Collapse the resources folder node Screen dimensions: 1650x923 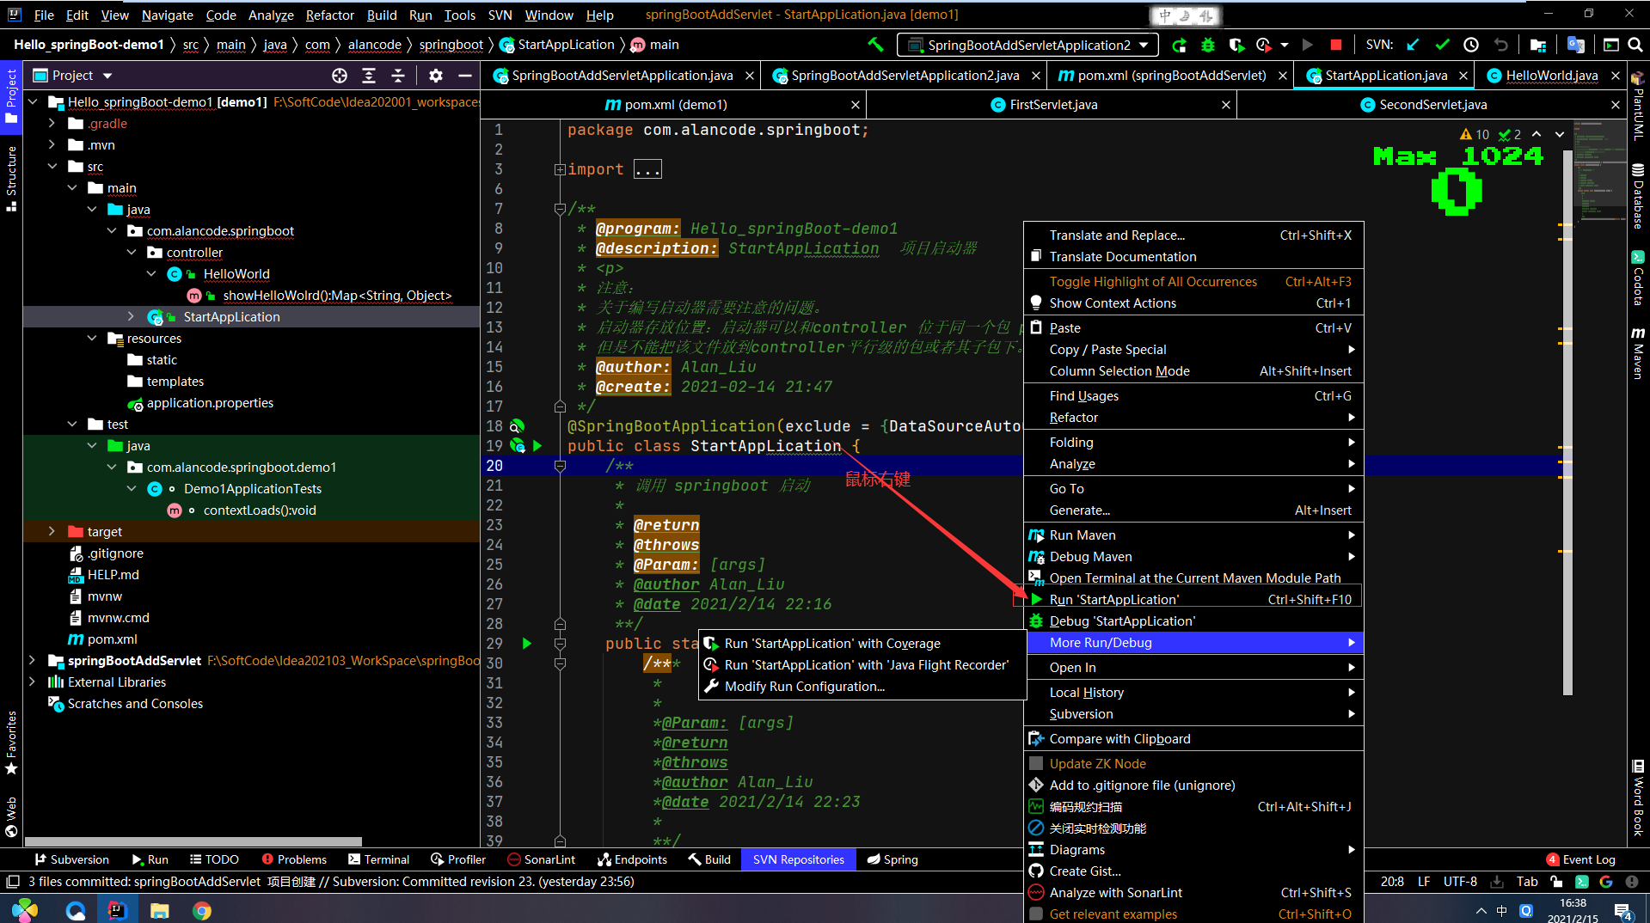click(92, 339)
